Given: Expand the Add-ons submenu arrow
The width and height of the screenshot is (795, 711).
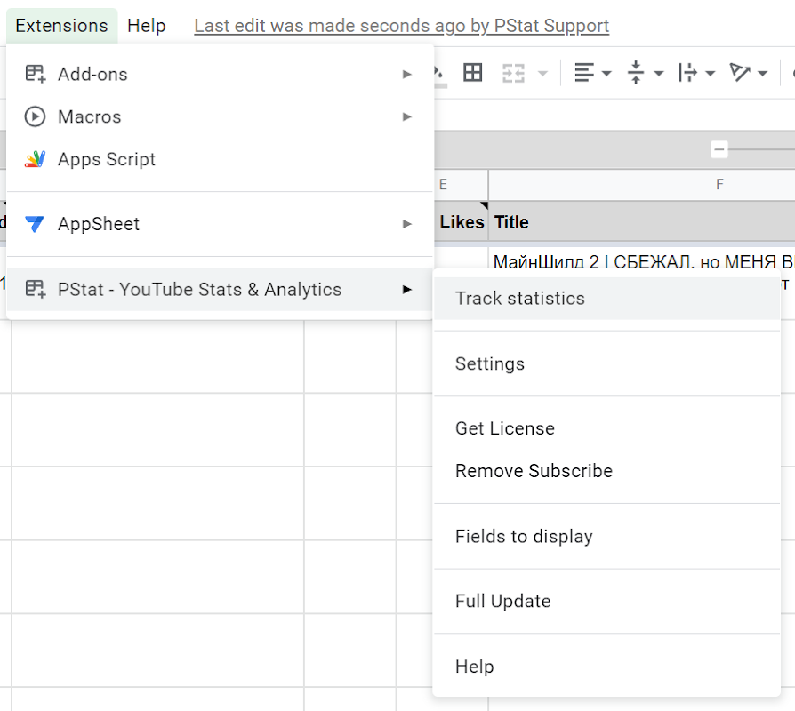Looking at the screenshot, I should pos(406,74).
